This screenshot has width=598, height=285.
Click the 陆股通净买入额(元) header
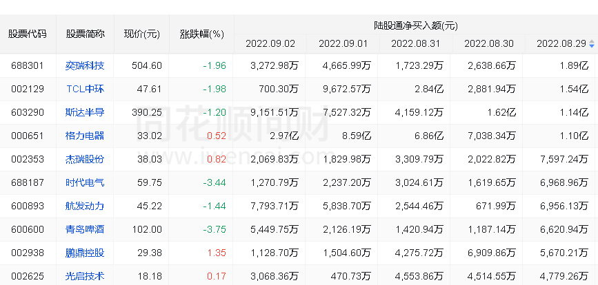tap(416, 25)
